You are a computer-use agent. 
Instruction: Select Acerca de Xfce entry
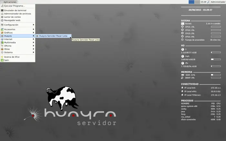point(17,57)
